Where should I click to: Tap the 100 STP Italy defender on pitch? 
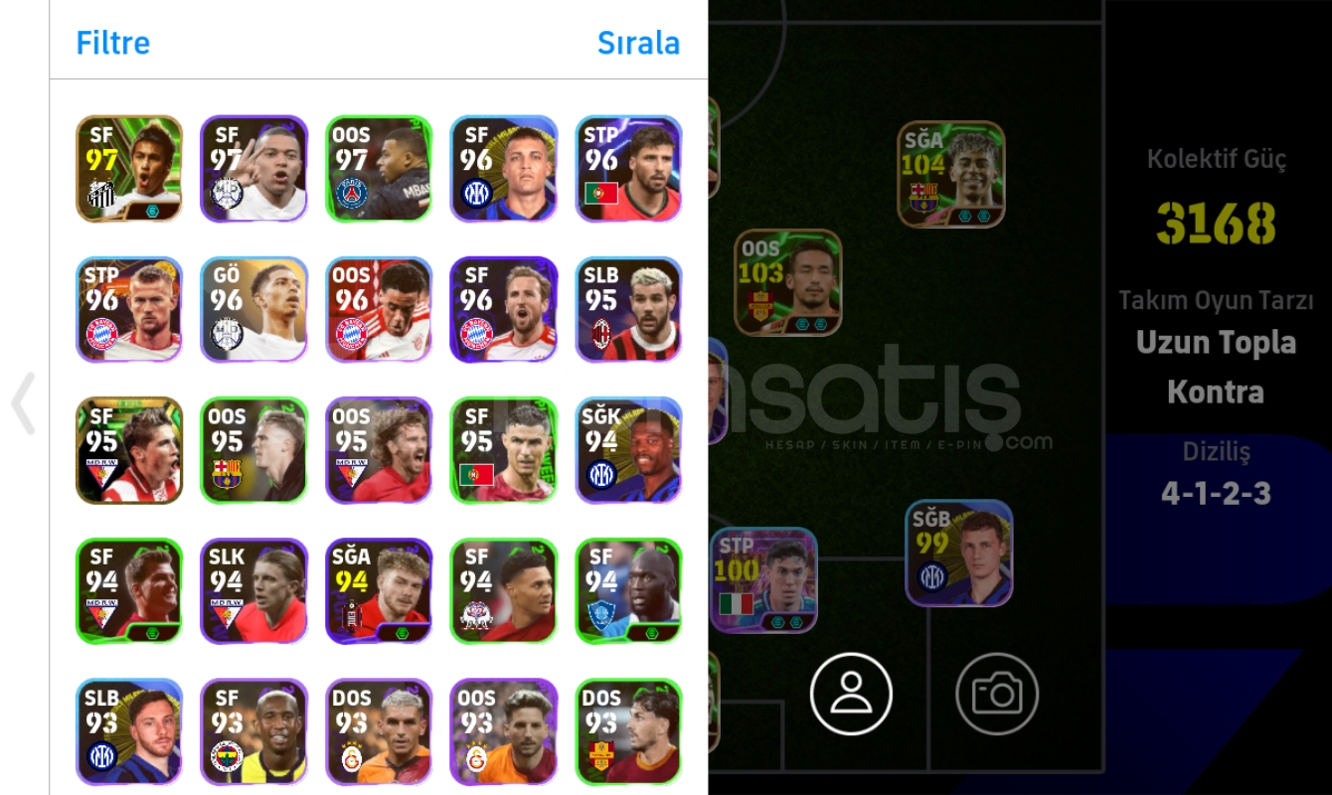(763, 580)
